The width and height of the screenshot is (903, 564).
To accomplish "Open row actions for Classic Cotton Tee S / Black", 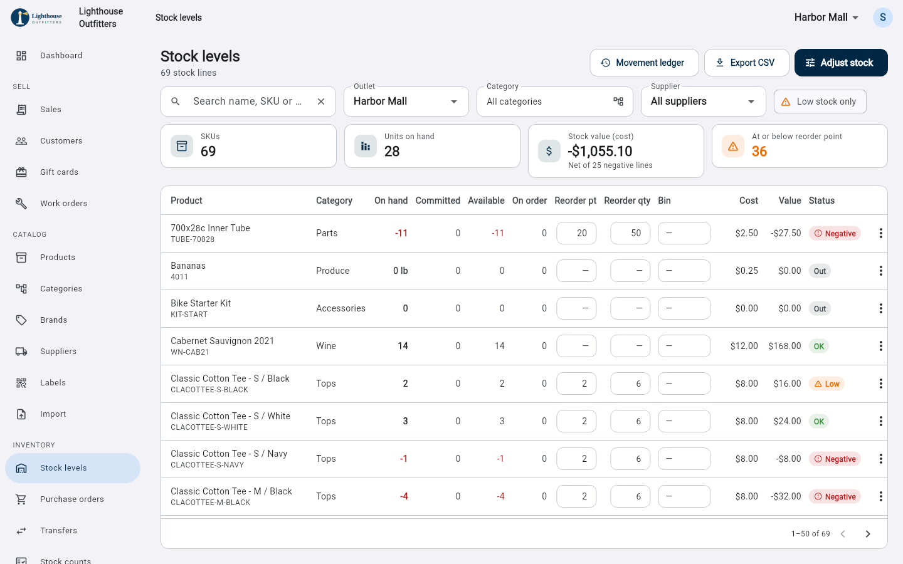I will tap(881, 384).
